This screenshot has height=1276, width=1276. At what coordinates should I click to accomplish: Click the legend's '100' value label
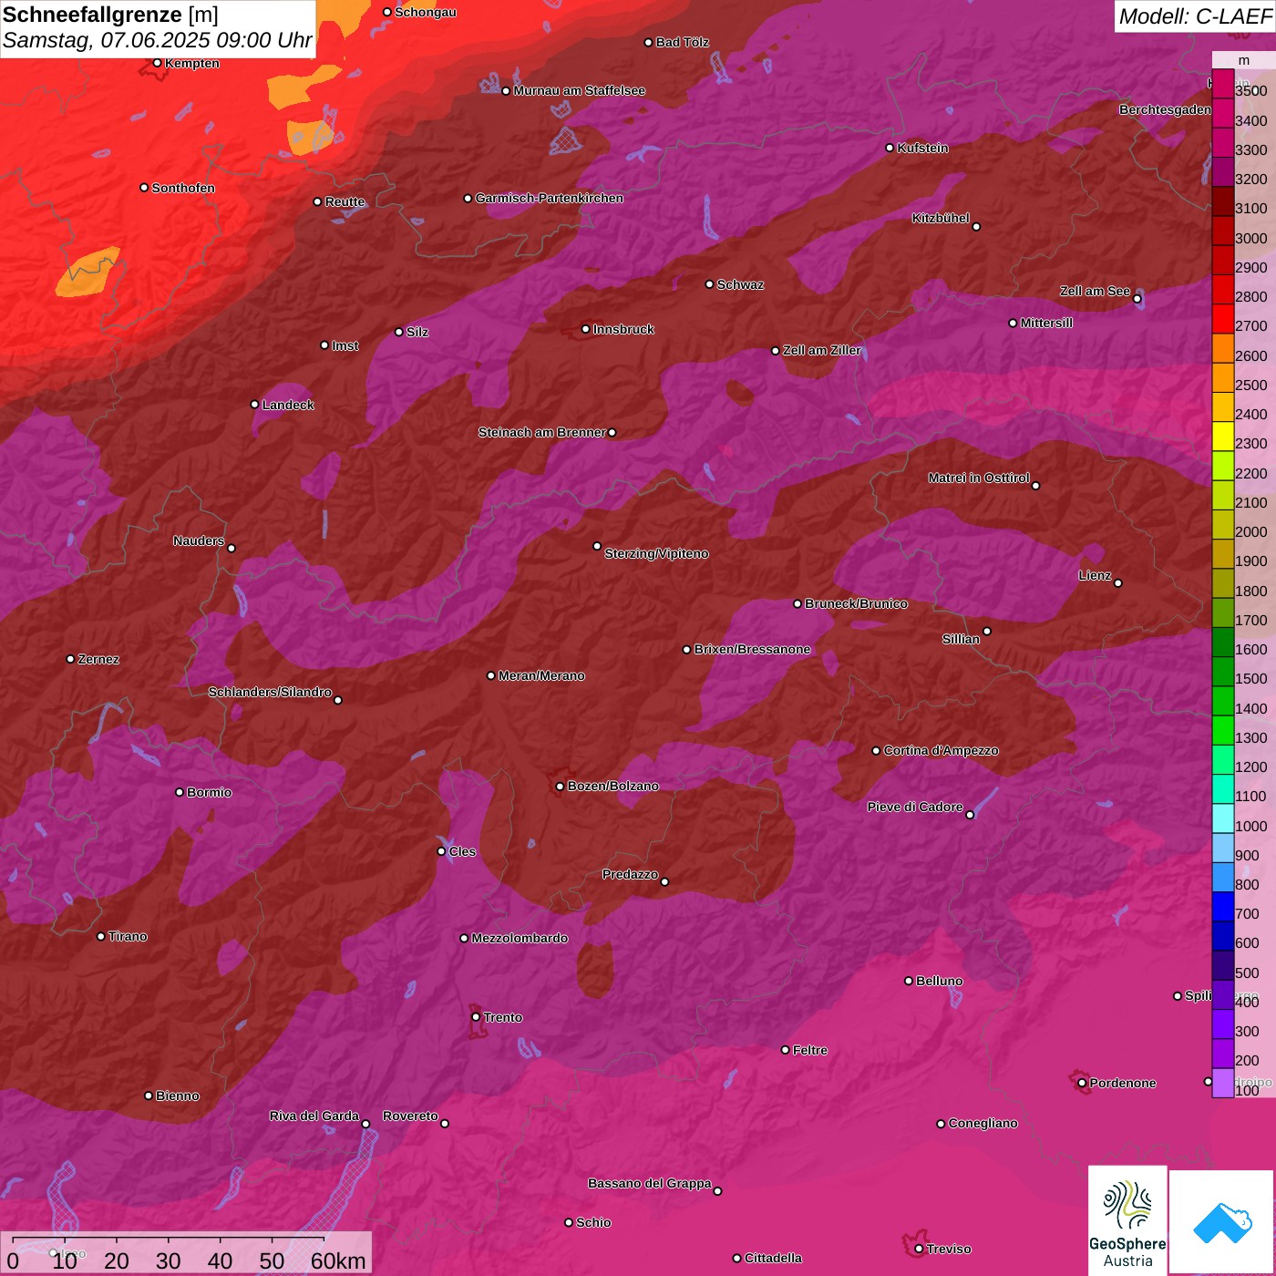(1247, 1090)
